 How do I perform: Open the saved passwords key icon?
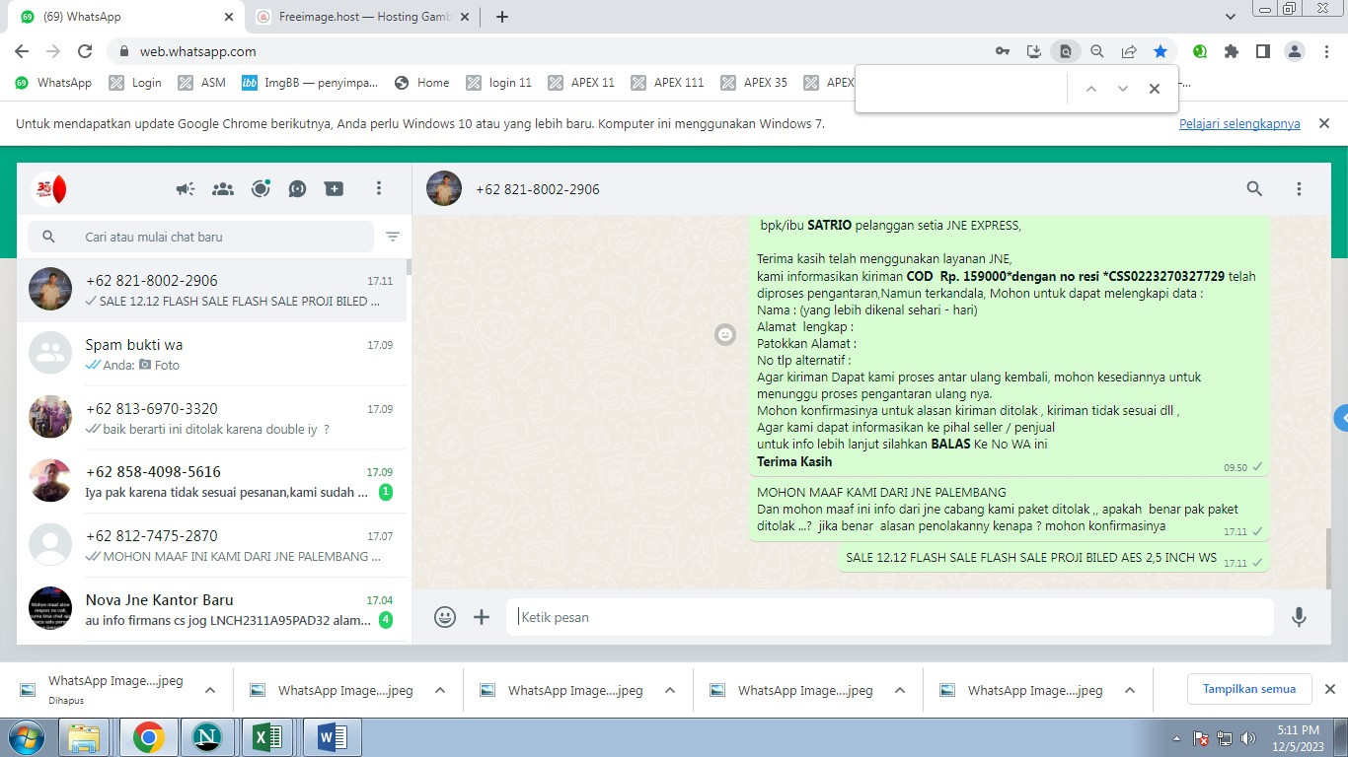(x=1003, y=51)
